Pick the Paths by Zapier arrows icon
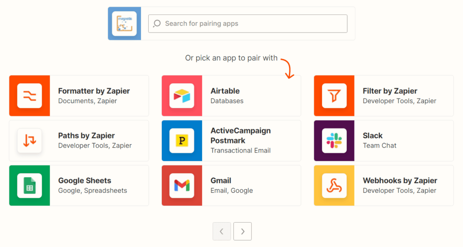This screenshot has width=463, height=247. click(29, 141)
